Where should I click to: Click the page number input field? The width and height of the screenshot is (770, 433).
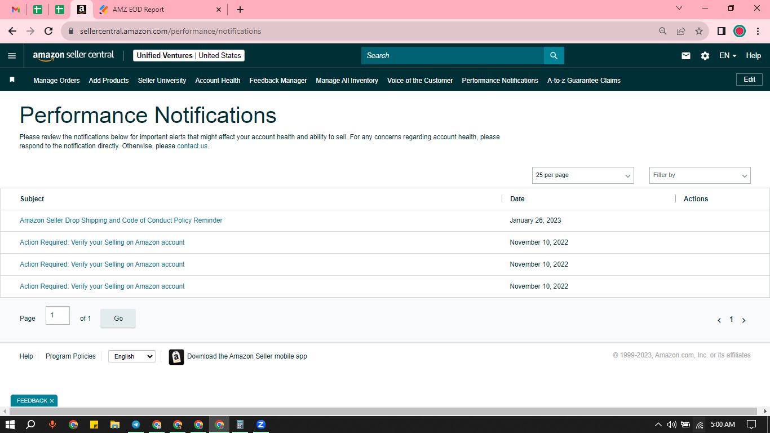[57, 316]
